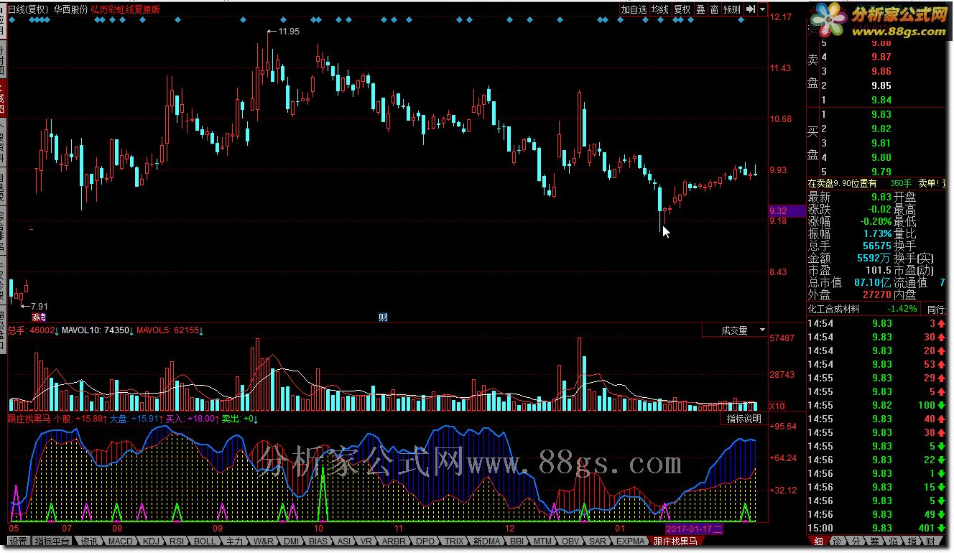
Task: Open the 指标平台 indicator platform tab
Action: point(52,541)
